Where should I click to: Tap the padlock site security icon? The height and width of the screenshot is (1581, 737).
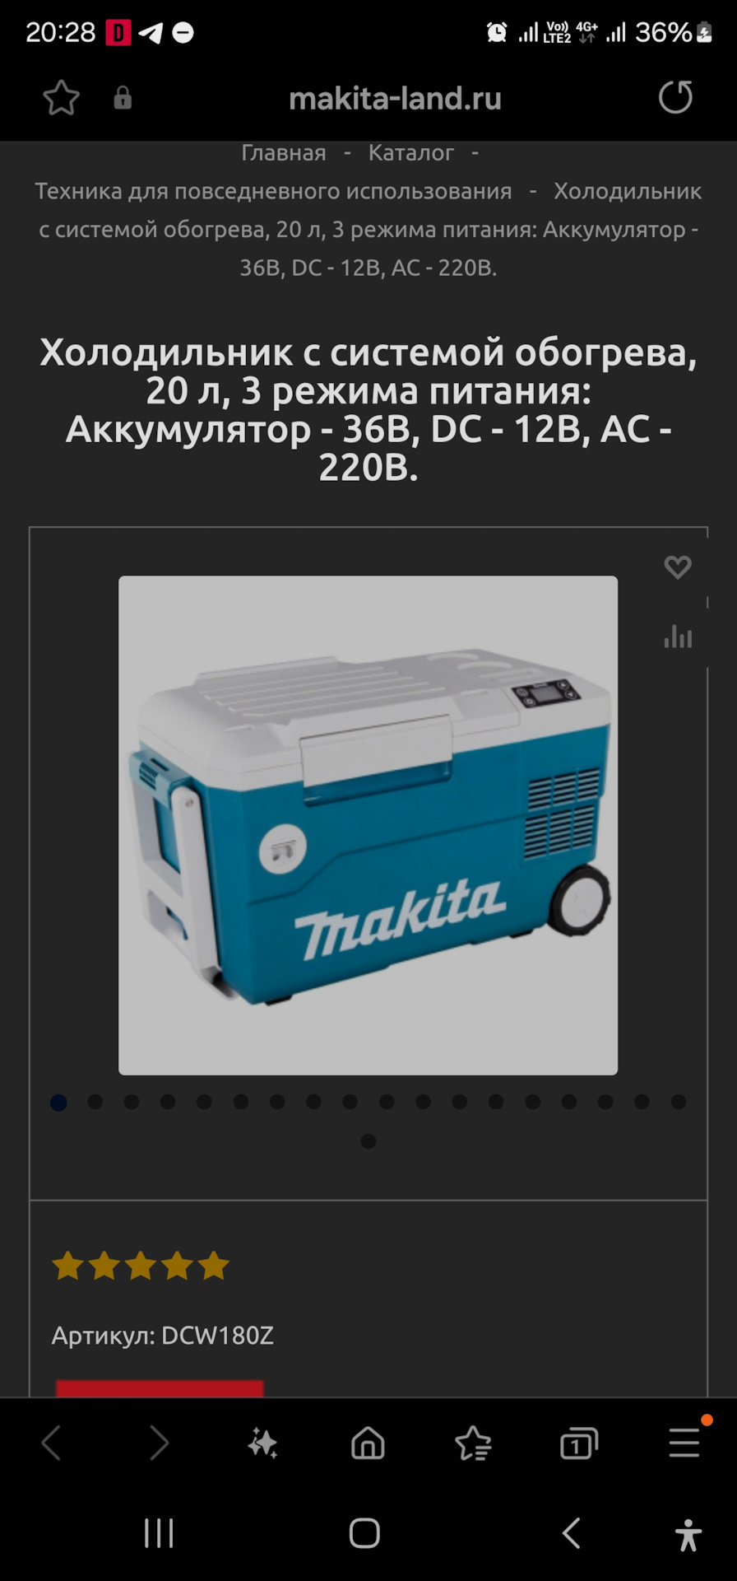123,98
